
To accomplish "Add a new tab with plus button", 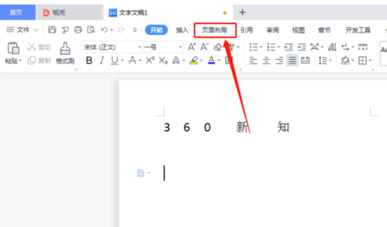I will [242, 12].
